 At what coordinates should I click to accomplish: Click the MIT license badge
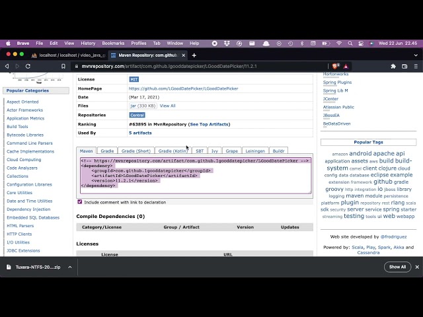(x=134, y=79)
